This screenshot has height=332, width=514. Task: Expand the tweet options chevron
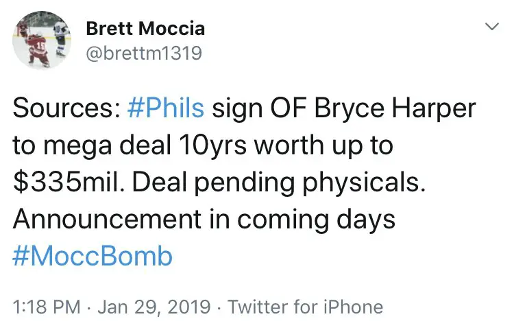tap(491, 27)
